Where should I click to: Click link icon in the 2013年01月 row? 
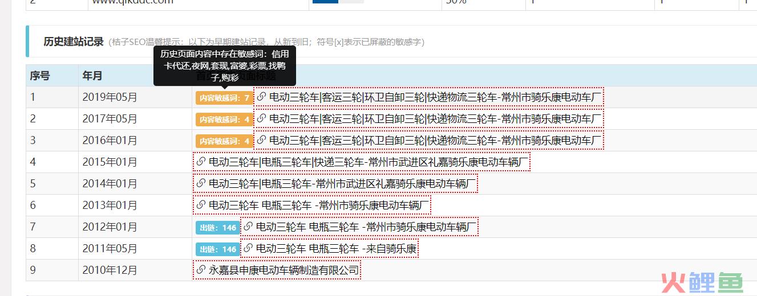[x=201, y=205]
